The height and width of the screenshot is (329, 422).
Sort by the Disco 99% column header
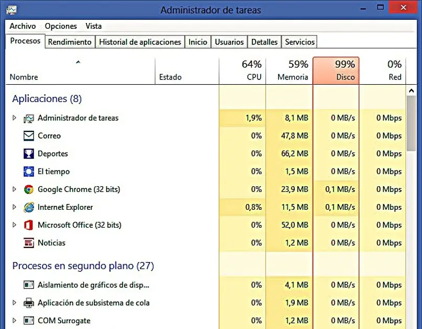336,71
